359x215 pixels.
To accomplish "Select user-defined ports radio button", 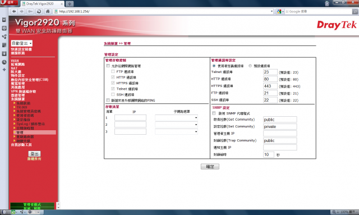I will click(x=214, y=66).
